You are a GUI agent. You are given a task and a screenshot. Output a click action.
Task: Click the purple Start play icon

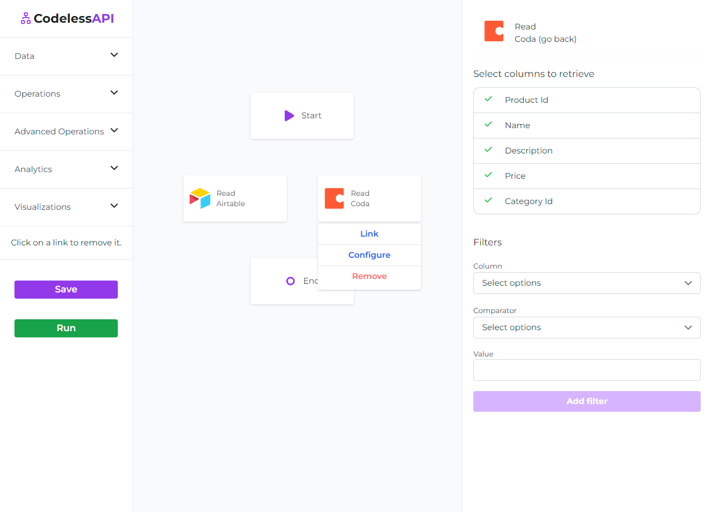click(x=289, y=116)
